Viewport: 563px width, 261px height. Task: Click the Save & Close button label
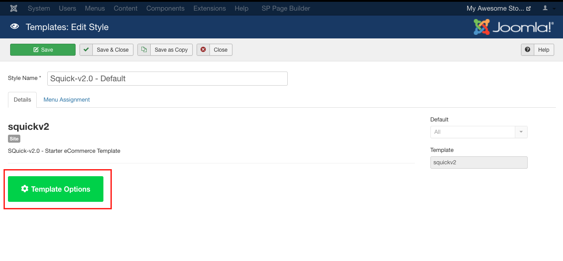[x=113, y=50]
